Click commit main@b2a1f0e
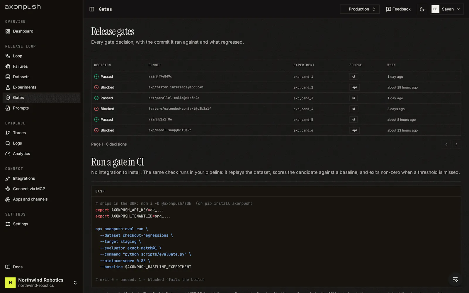The height and width of the screenshot is (293, 469). pyautogui.click(x=160, y=120)
